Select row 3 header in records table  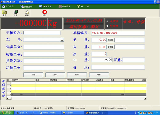(x=9, y=89)
